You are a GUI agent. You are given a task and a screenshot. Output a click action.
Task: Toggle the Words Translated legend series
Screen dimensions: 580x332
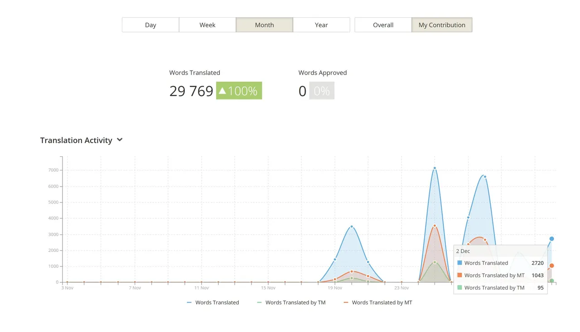[x=213, y=303]
